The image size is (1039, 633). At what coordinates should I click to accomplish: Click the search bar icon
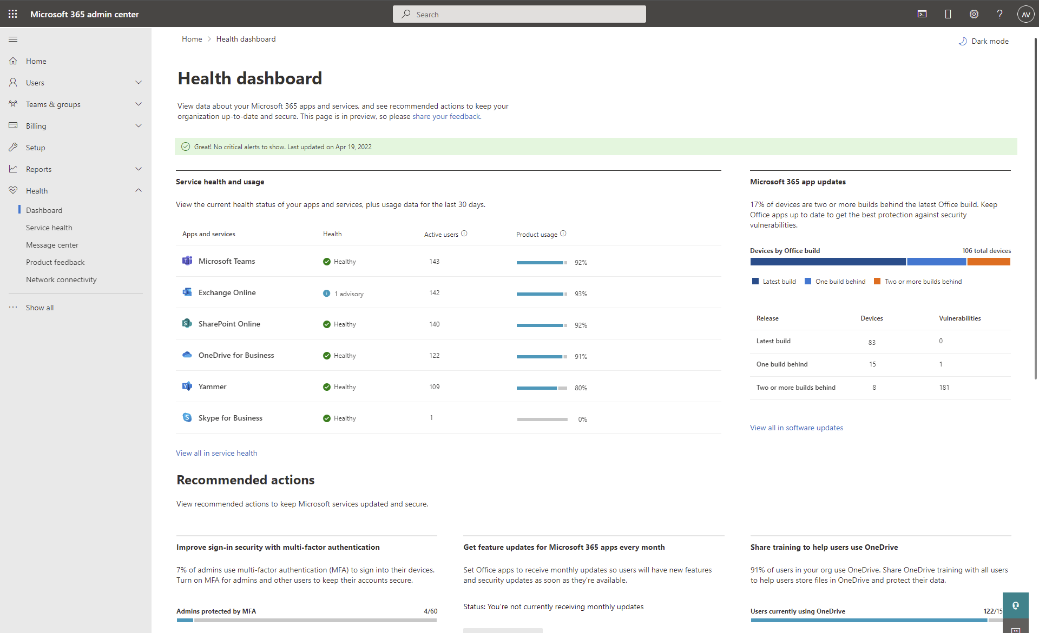[407, 14]
